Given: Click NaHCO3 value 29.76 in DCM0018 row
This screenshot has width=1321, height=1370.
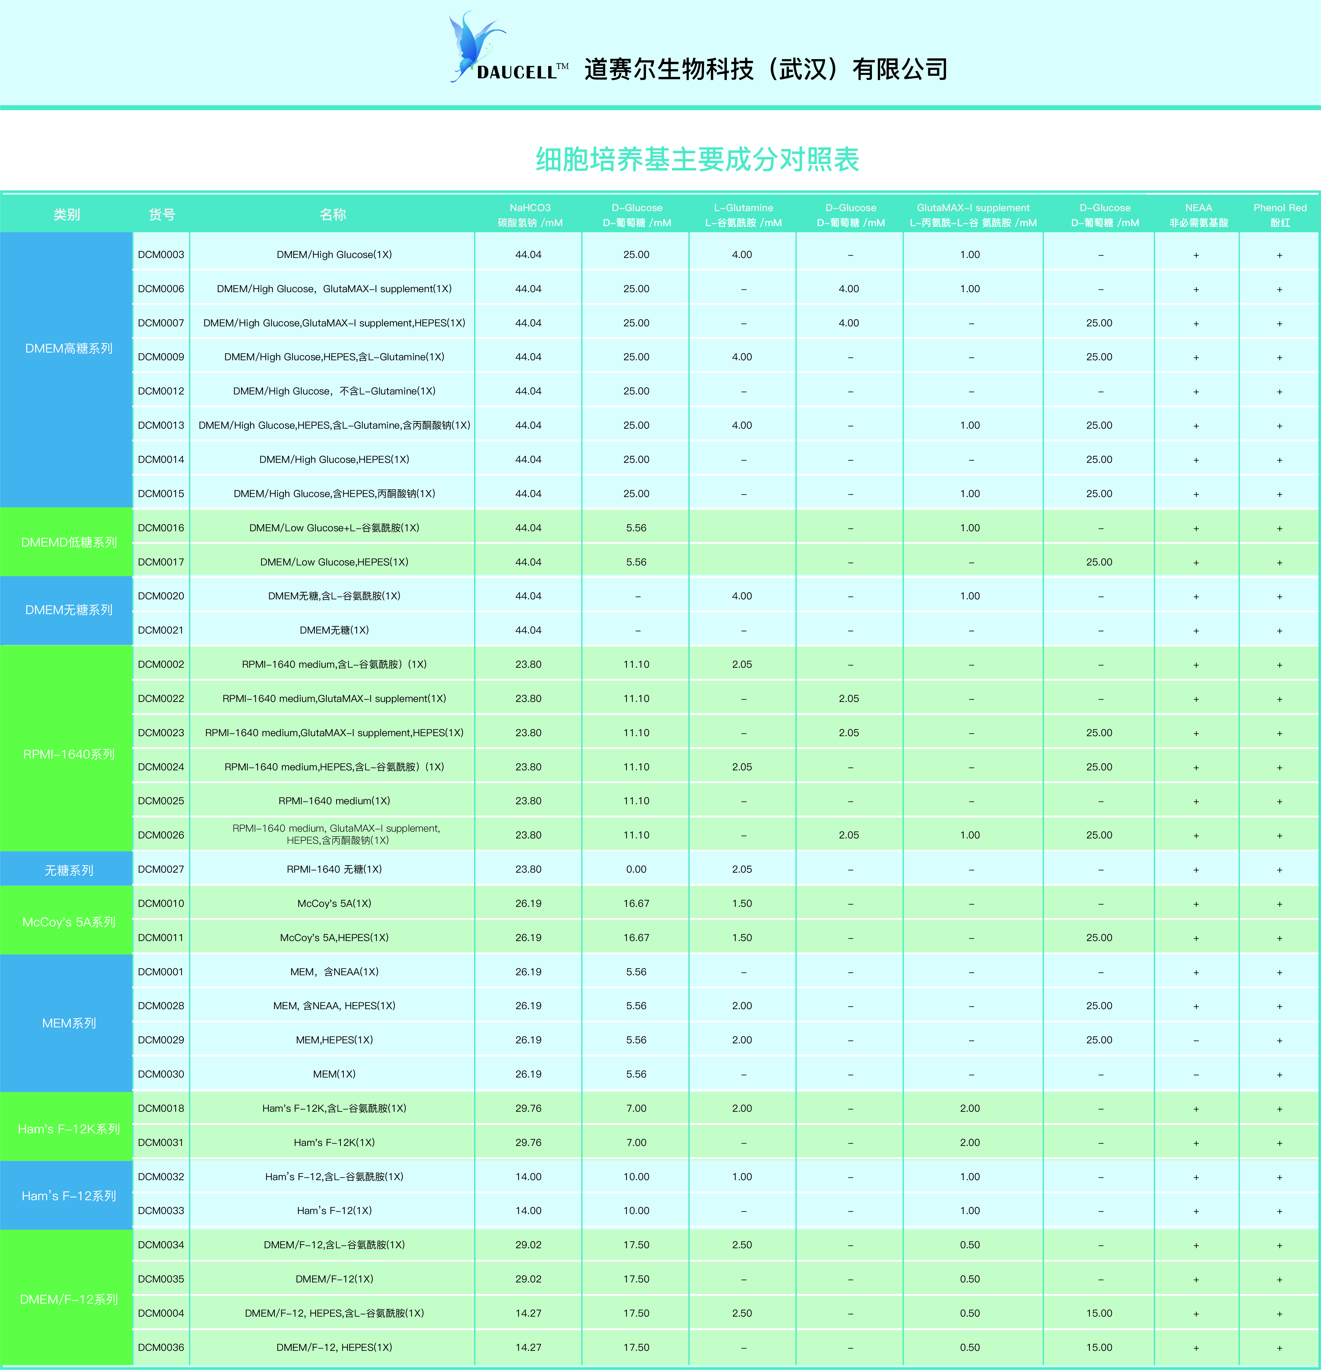Looking at the screenshot, I should (x=528, y=1108).
